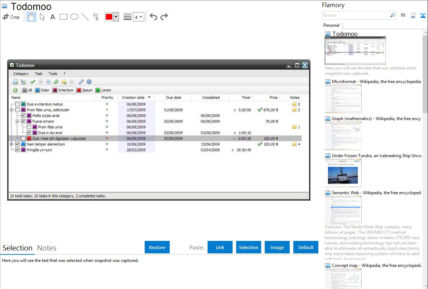Click the add note toolbar icon
Image resolution: width=428 pixels, height=289 pixels.
(x=64, y=82)
